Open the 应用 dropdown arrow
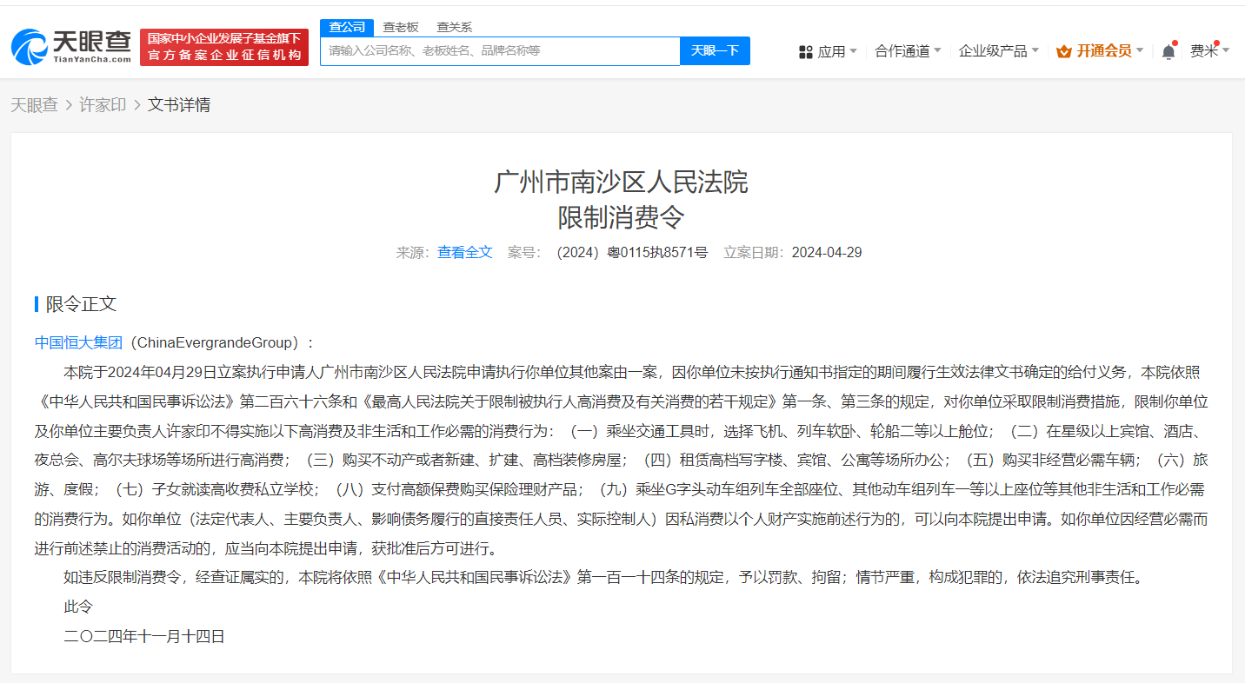The width and height of the screenshot is (1245, 683). [x=853, y=51]
